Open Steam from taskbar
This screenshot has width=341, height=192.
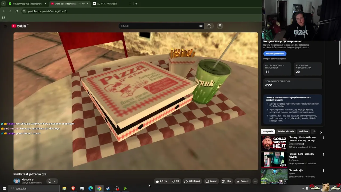click(x=108, y=189)
